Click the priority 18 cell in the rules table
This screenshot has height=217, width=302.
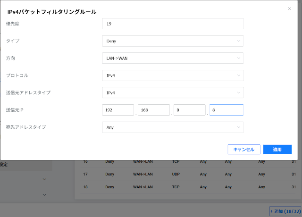coord(85,187)
